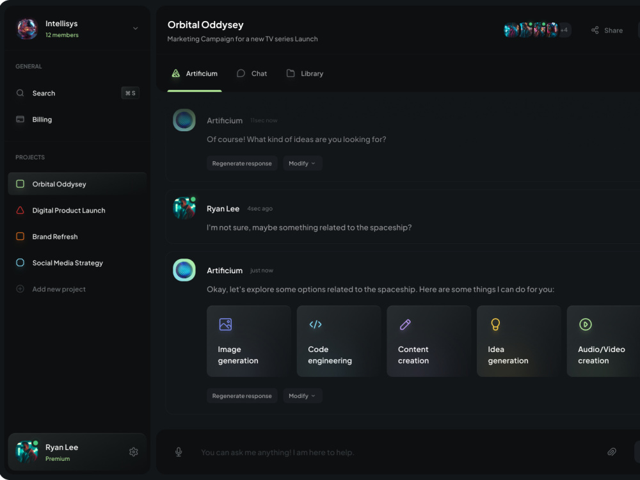
Task: Click Ryan Lee's avatar in chat message
Action: [x=184, y=208]
